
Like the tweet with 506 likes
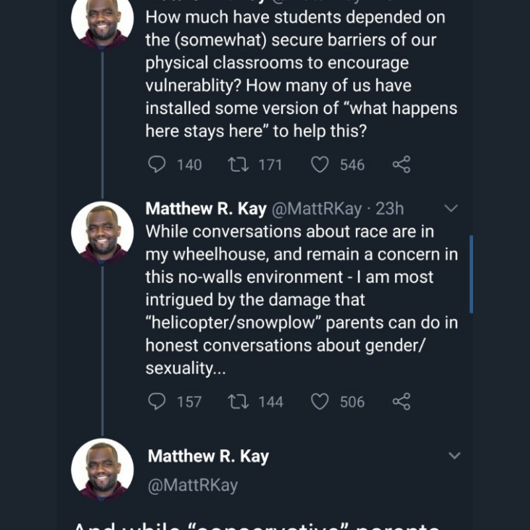pos(320,401)
